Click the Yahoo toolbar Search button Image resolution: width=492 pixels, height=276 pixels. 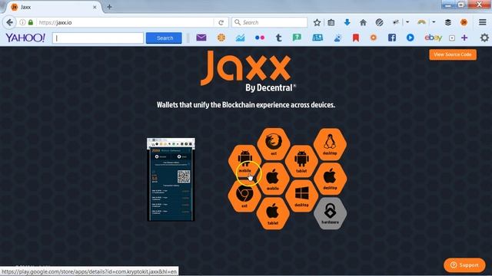[164, 38]
